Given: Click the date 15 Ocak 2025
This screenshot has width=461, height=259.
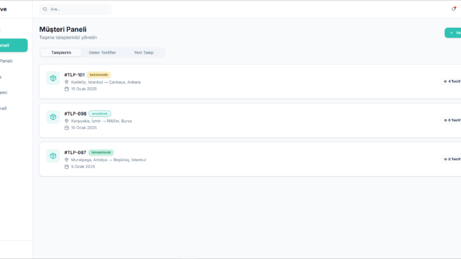Looking at the screenshot, I should [x=84, y=89].
